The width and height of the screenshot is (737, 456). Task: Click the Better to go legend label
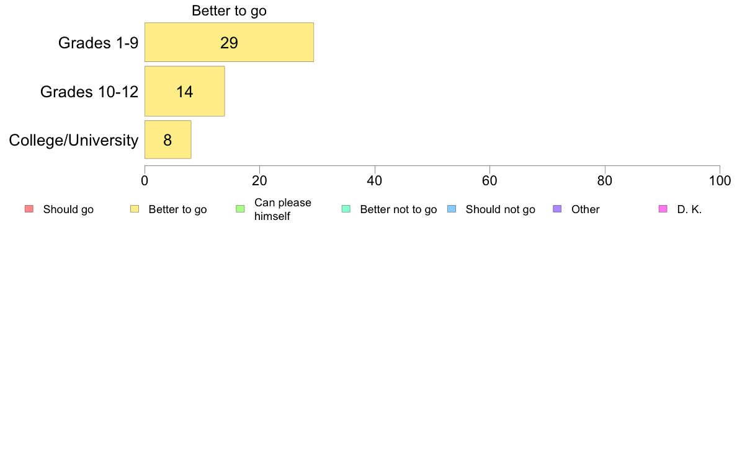(x=177, y=209)
